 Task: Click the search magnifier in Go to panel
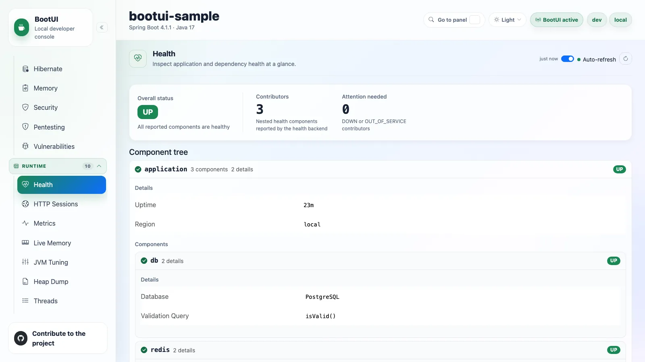[431, 20]
